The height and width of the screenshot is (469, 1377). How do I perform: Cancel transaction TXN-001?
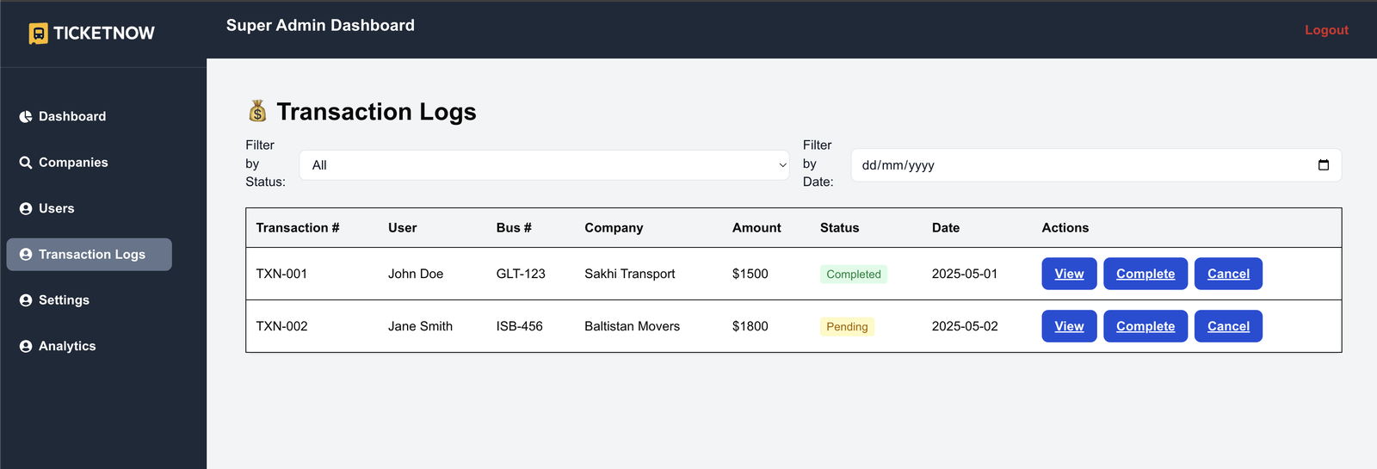(1228, 274)
